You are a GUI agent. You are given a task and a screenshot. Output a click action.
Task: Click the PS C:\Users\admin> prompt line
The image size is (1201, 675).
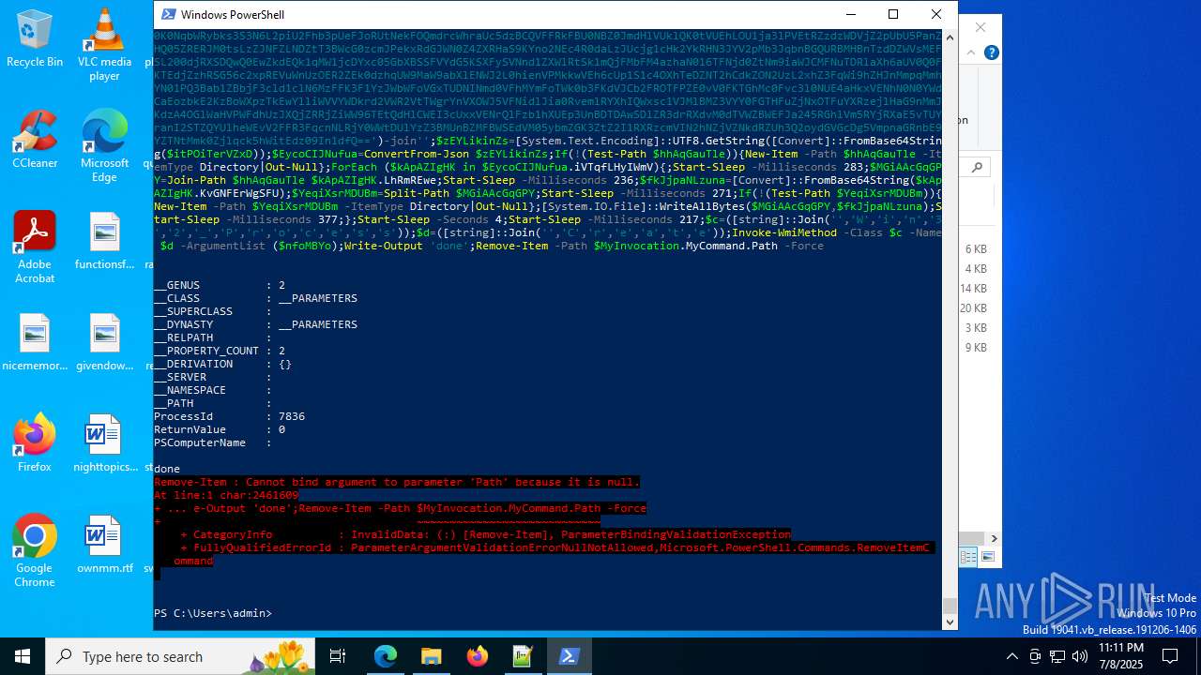(213, 613)
